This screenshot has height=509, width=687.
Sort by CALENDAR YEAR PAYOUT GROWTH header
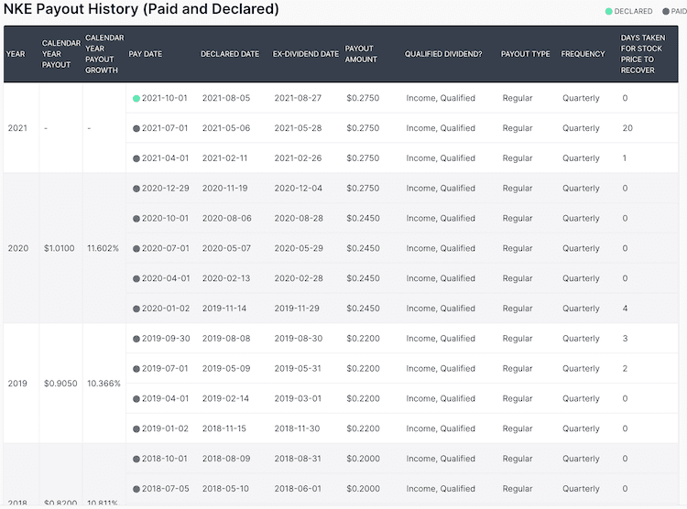coord(104,54)
